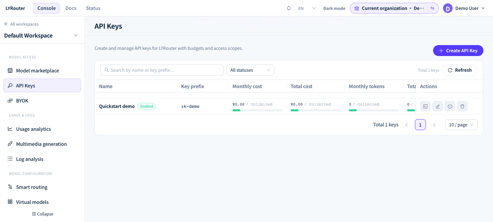Edit the Quickstart demo key
Screen dimensions: 493x222
(x=438, y=106)
